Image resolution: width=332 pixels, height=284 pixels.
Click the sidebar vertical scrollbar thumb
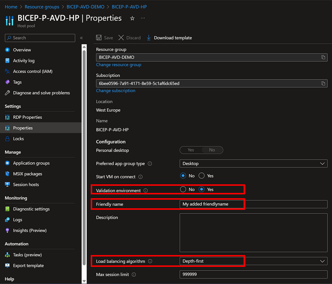(x=84, y=158)
